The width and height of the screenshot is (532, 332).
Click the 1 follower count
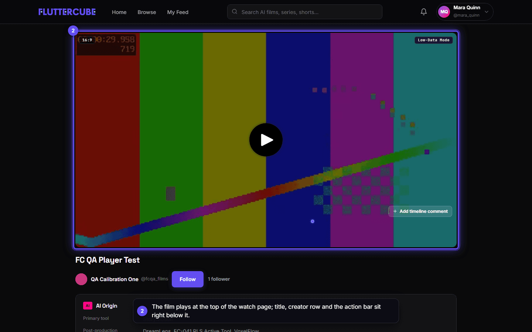[219, 279]
